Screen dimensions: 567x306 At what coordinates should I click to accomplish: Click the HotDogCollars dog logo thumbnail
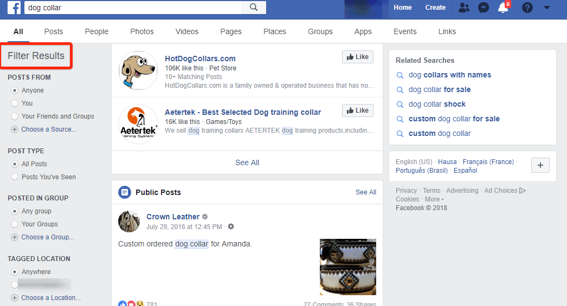138,70
